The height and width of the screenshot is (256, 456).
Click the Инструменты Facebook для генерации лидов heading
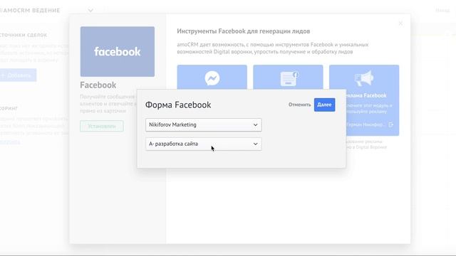point(244,31)
